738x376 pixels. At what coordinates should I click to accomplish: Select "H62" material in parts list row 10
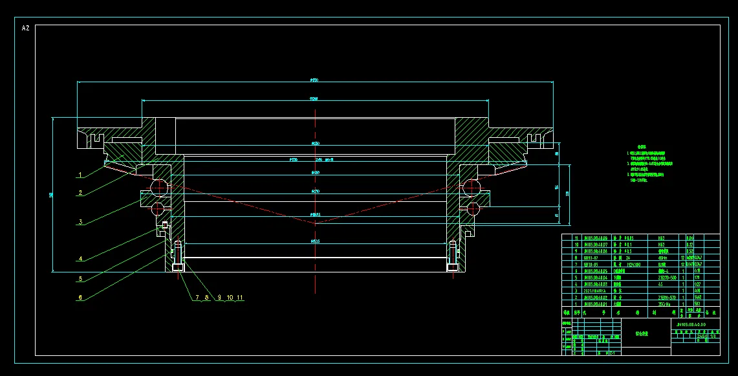click(661, 245)
